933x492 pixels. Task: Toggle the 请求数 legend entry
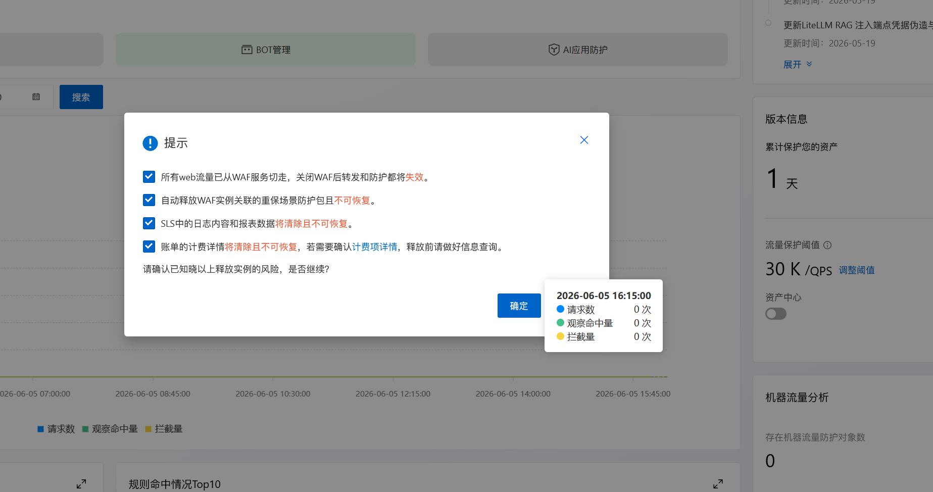click(x=56, y=429)
